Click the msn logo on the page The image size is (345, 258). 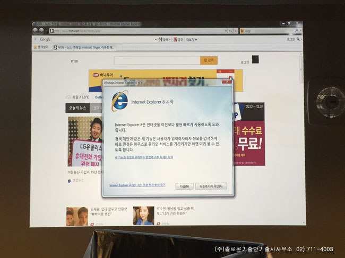pos(75,61)
